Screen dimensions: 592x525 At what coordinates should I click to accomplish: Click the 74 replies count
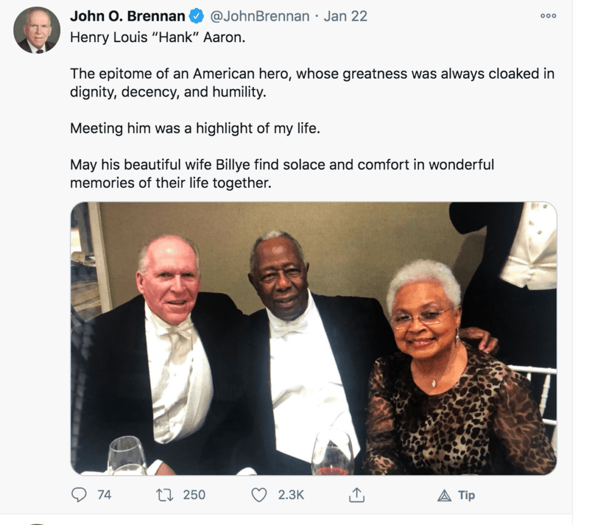click(x=104, y=495)
